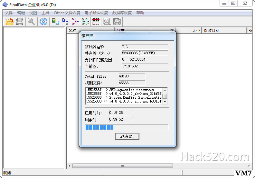Screen dimensions: 255x178
Task: Select log row SMDiagnostics.resources
Action: [124, 90]
